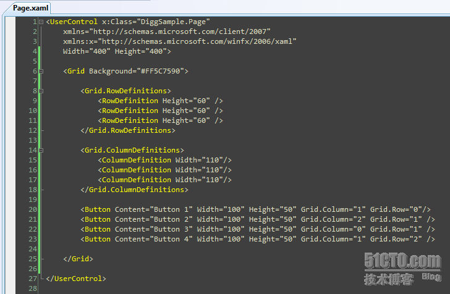Click the ColumnDefinition on line 16
Image resolution: width=450 pixels, height=294 pixels.
point(164,170)
